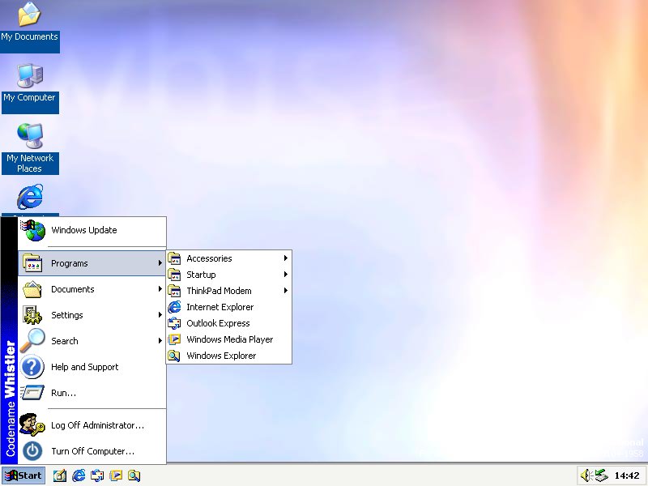Image resolution: width=648 pixels, height=486 pixels.
Task: Launch Internet Explorer from the quick launch bar
Action: coord(79,475)
